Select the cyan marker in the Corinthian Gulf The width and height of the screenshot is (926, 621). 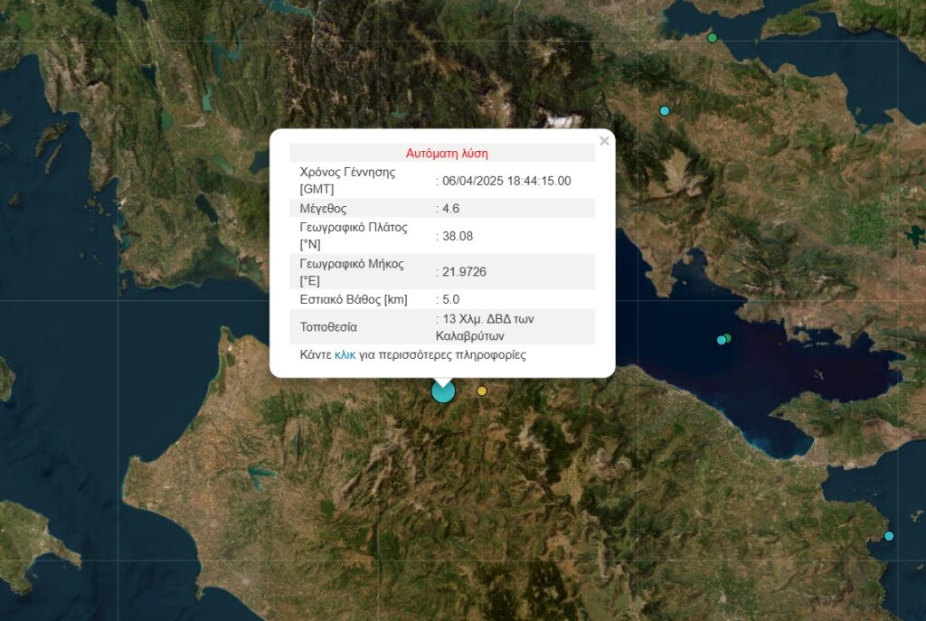click(721, 340)
